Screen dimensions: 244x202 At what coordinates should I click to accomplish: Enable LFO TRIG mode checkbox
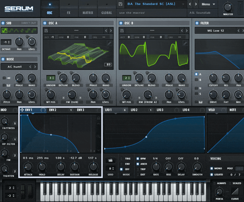(x=122, y=158)
